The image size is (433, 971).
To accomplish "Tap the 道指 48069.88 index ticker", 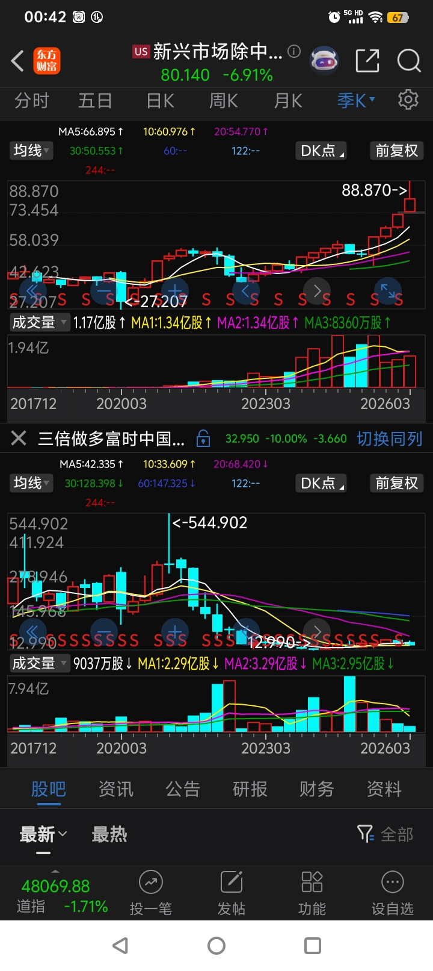I will point(61,896).
